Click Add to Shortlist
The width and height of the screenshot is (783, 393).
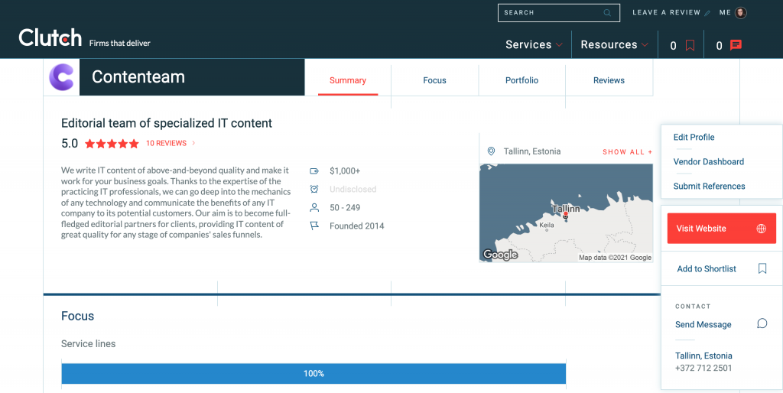click(706, 268)
